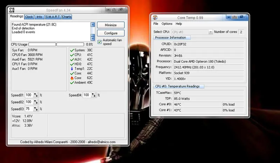Click the Aux0 Fan 5921 RPM reading
The width and height of the screenshot is (280, 163).
[x=27, y=59]
